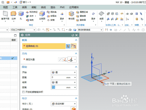This screenshot has height=110, width=146.
Task: Choose the Draft (拔模) tool
Action: (x=51, y=20)
